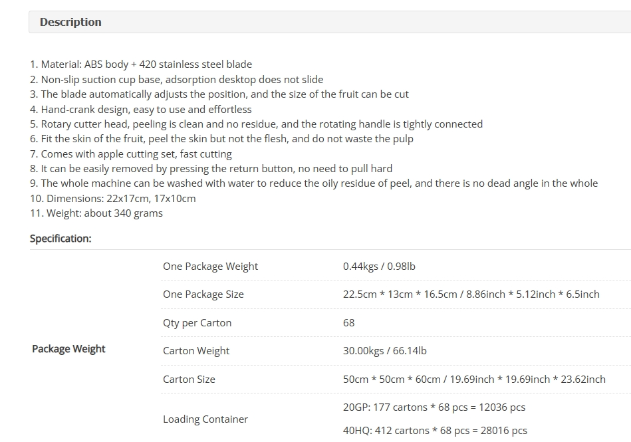Click the Material ABS body description line
The height and width of the screenshot is (442, 631).
tap(141, 64)
